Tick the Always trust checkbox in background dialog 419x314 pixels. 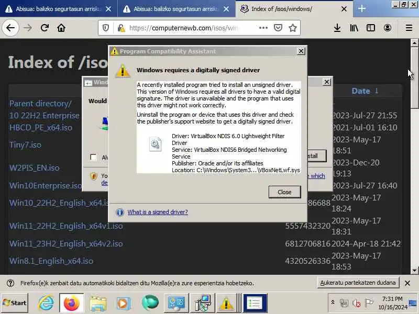(93, 157)
